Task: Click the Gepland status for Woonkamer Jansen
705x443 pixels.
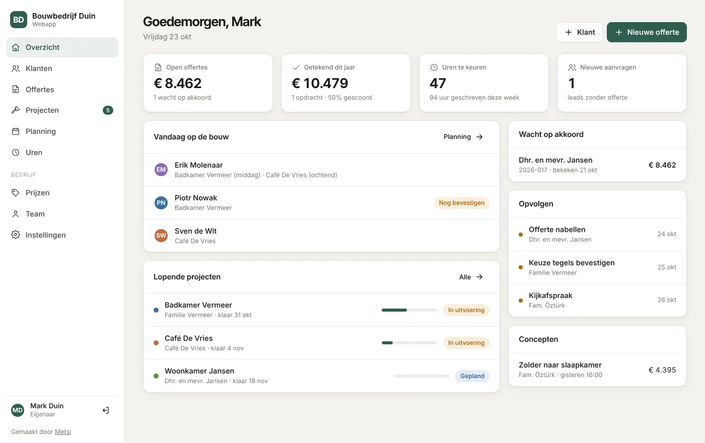Action: (x=472, y=376)
